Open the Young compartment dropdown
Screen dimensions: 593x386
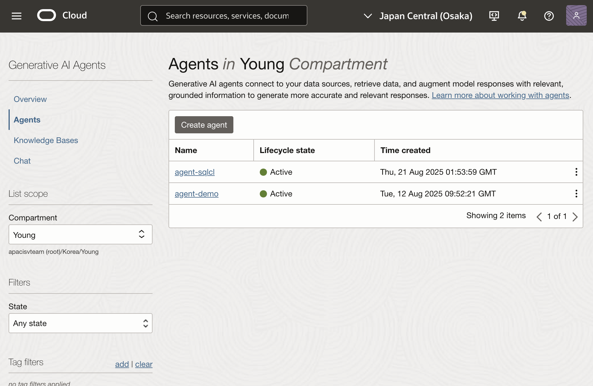tap(80, 234)
